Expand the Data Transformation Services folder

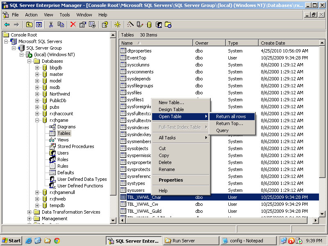click(29, 212)
